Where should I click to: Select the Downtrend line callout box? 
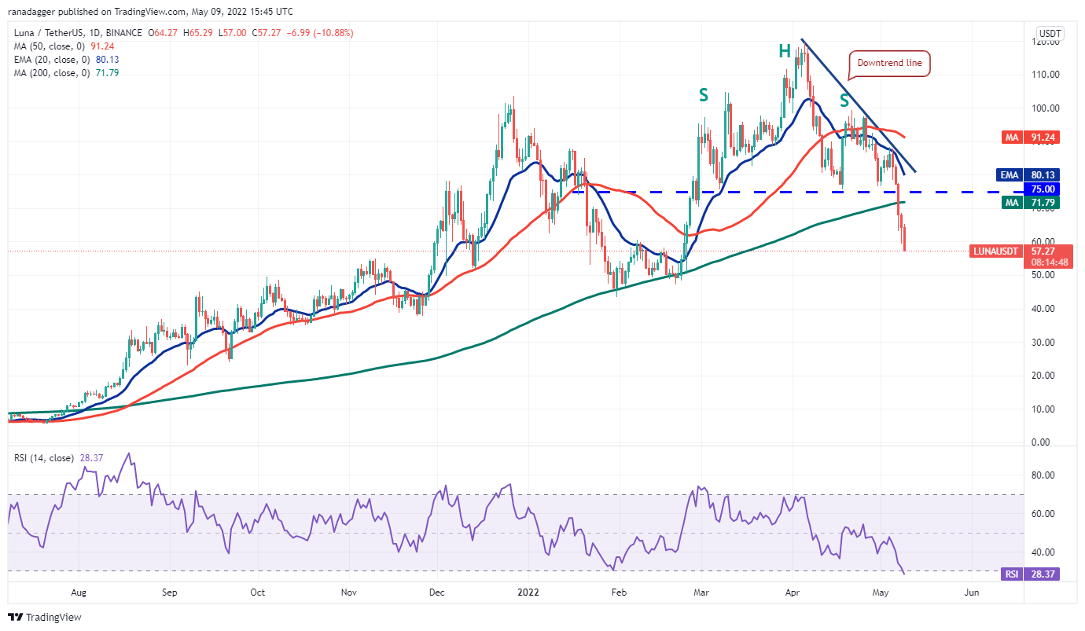(889, 64)
